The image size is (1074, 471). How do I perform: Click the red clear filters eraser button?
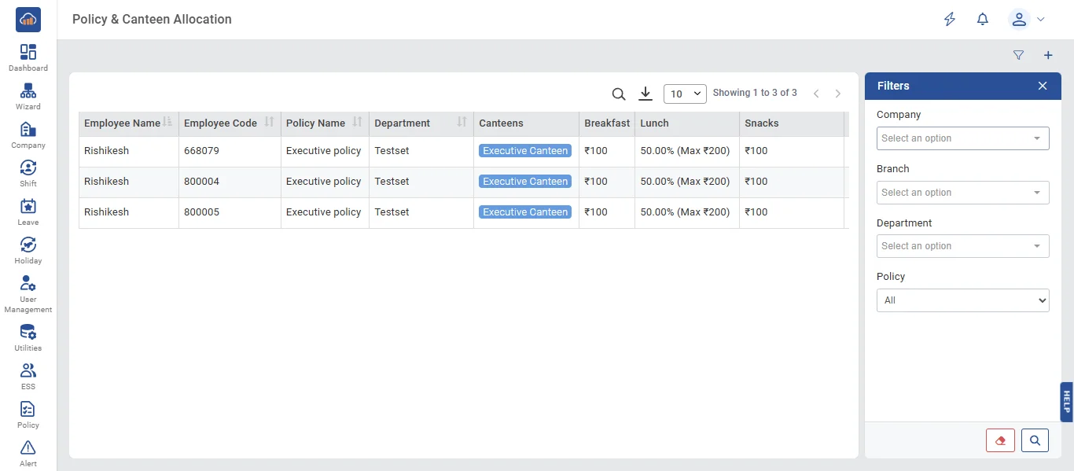1000,440
